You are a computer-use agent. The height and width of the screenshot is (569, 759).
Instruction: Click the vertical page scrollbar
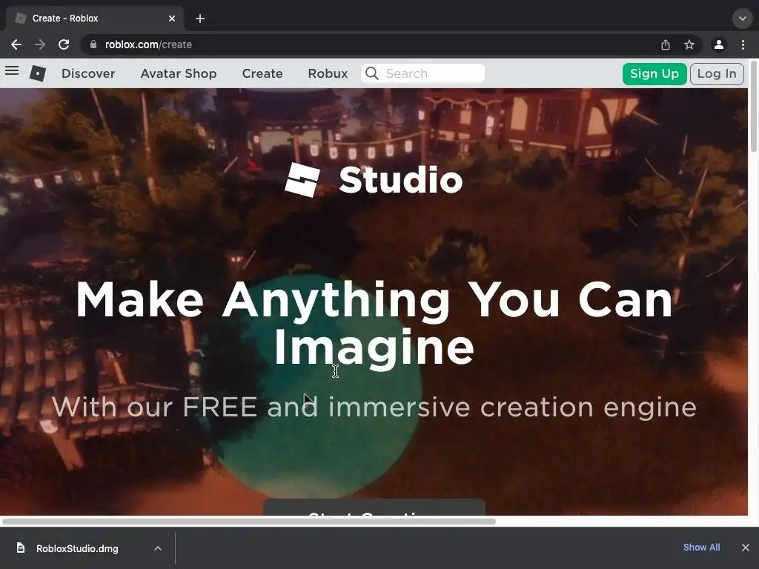coord(754,107)
